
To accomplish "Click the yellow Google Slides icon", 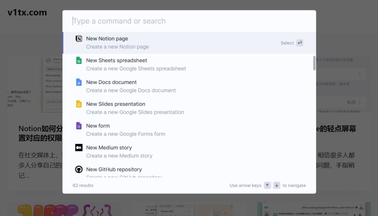I will point(79,104).
